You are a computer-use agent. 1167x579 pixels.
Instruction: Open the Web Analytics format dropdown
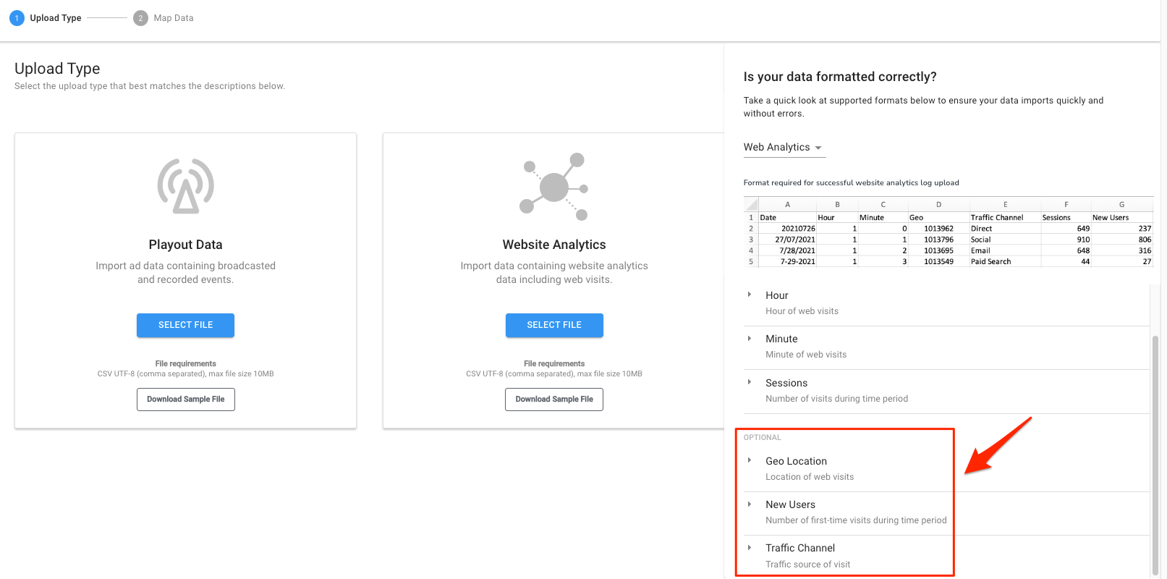point(784,148)
